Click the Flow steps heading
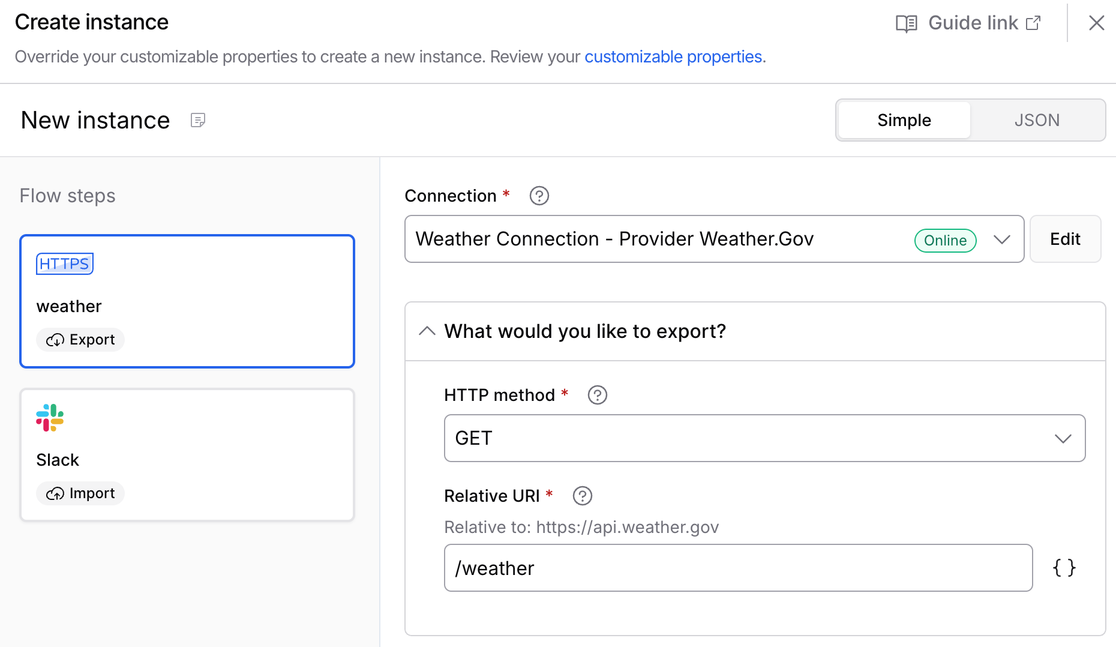The image size is (1116, 647). (67, 196)
